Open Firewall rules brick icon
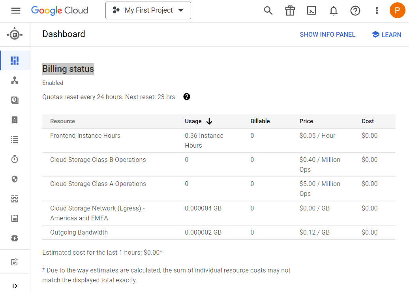 pyautogui.click(x=15, y=199)
